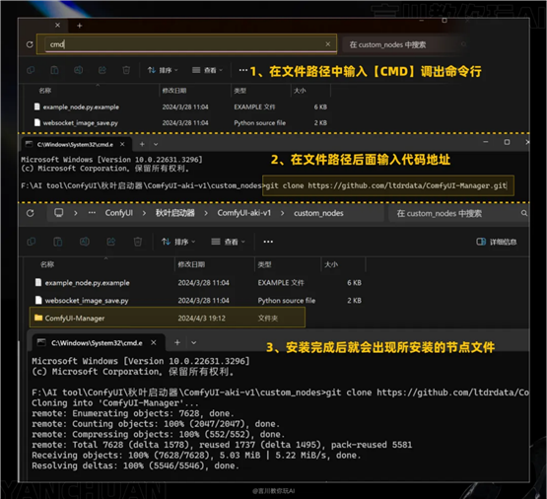Screen dimensions: 547x499
Task: Click the refresh icon beside cmd address bar
Action: click(30, 44)
